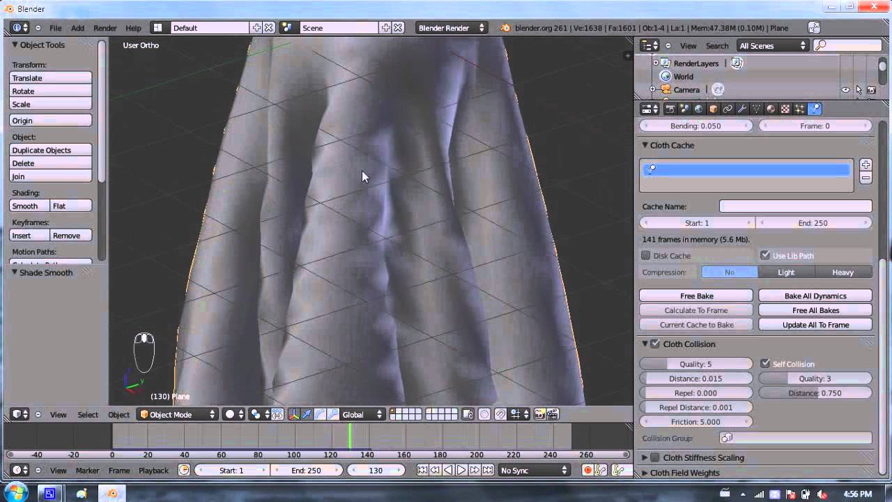
Task: Click the Origin button
Action: 51,121
